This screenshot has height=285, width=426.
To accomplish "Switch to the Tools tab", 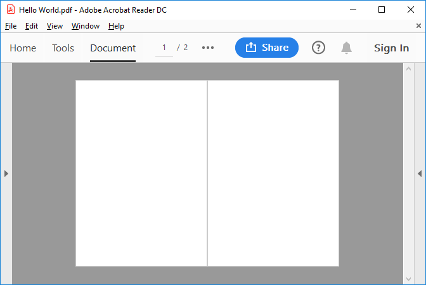I will [63, 48].
